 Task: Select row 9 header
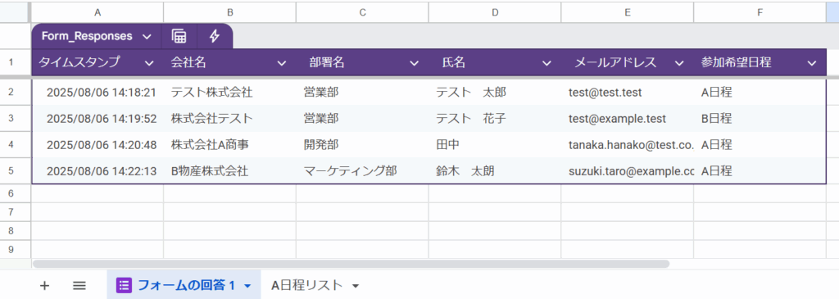pos(11,249)
